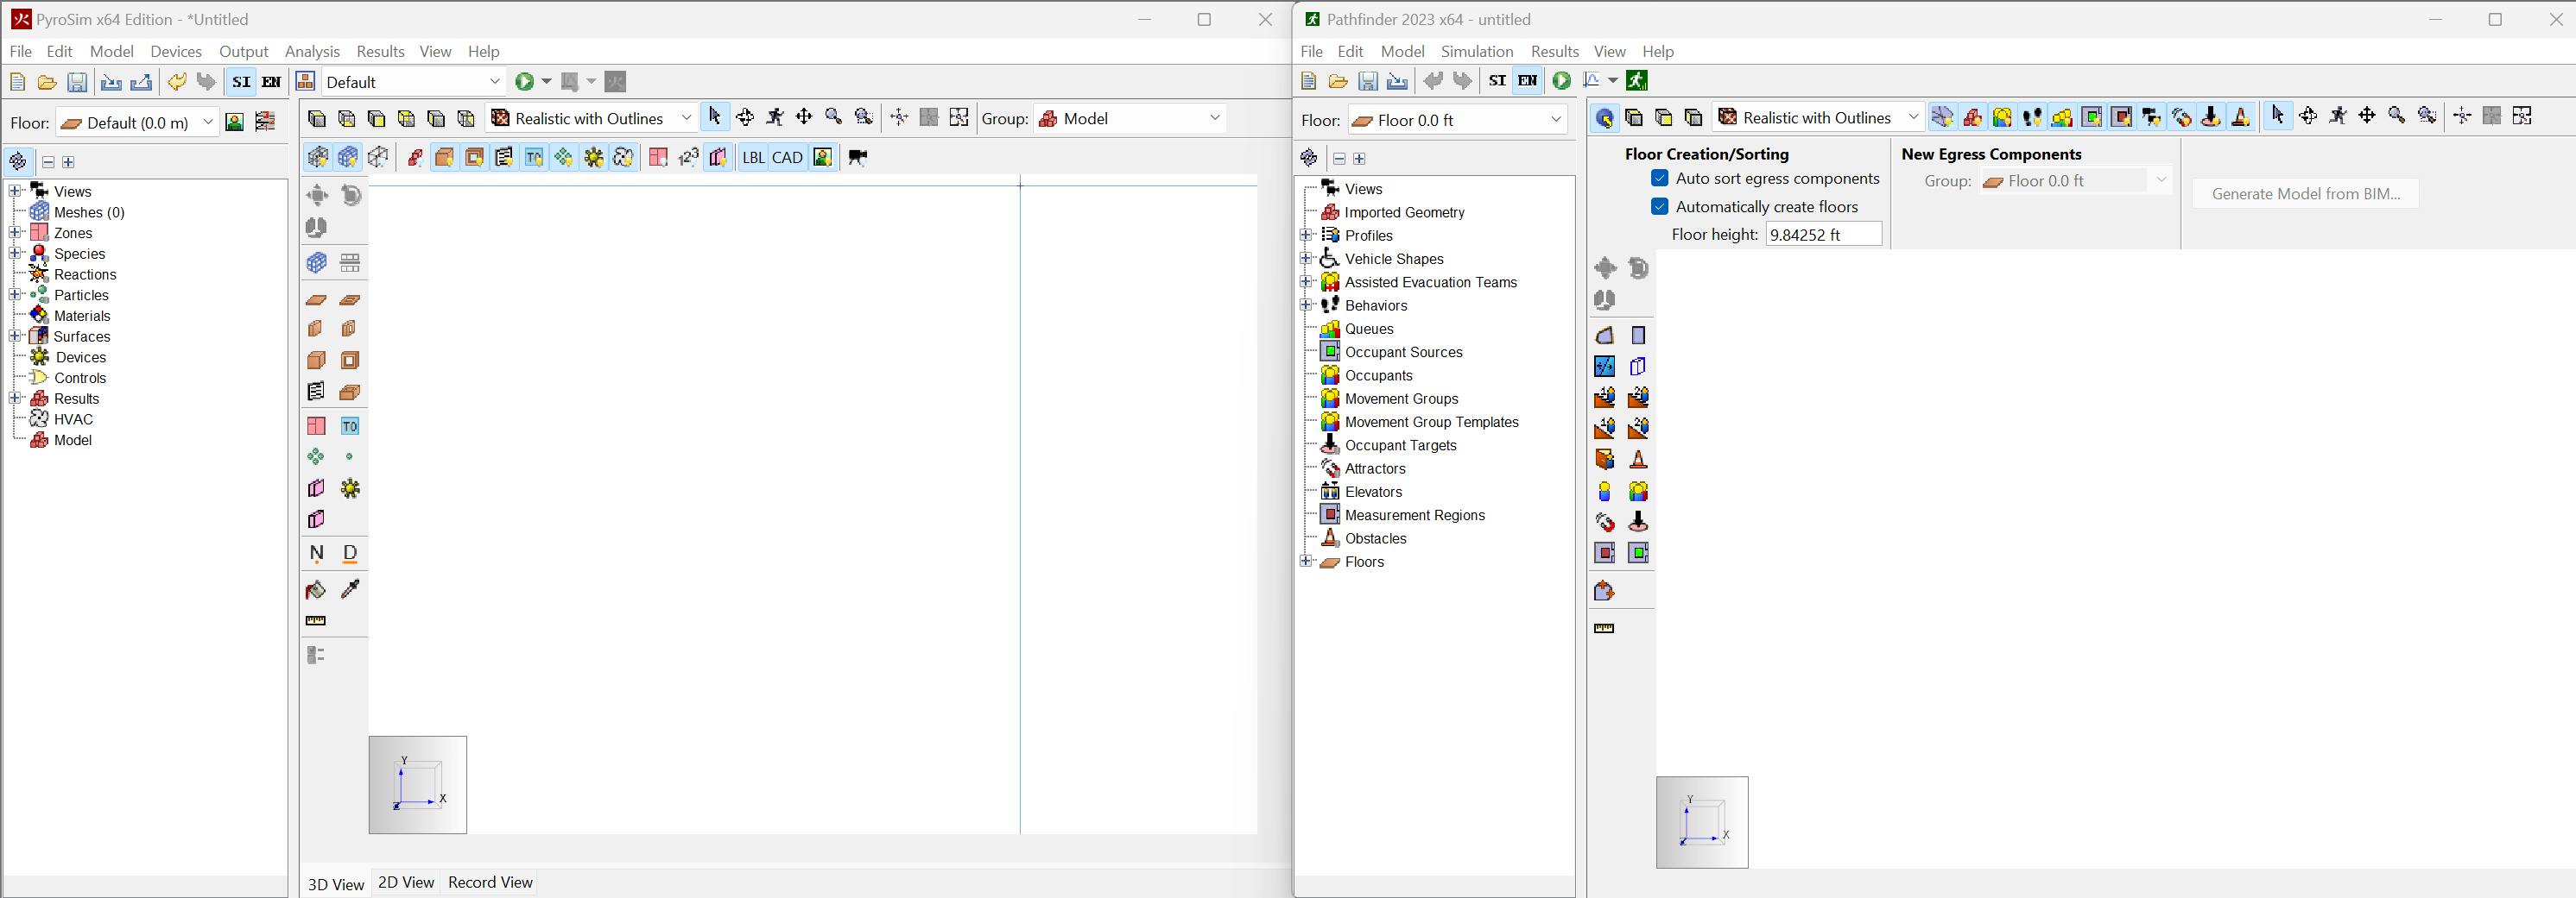
Task: Click the Floor height input field
Action: point(1822,235)
